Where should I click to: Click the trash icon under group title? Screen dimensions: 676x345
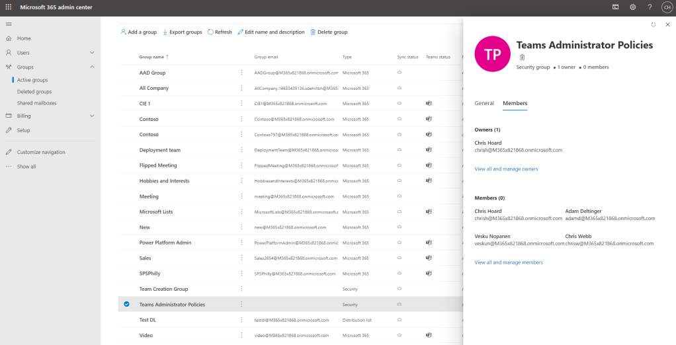click(x=522, y=57)
